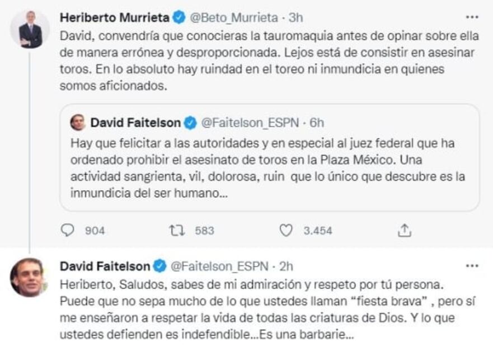
Task: Open David Faitelson name in reply tweet
Action: point(105,266)
